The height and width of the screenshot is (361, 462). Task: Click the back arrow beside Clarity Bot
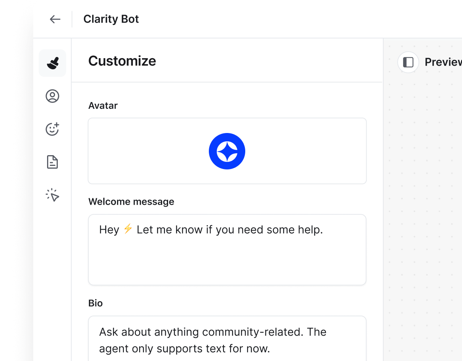55,19
